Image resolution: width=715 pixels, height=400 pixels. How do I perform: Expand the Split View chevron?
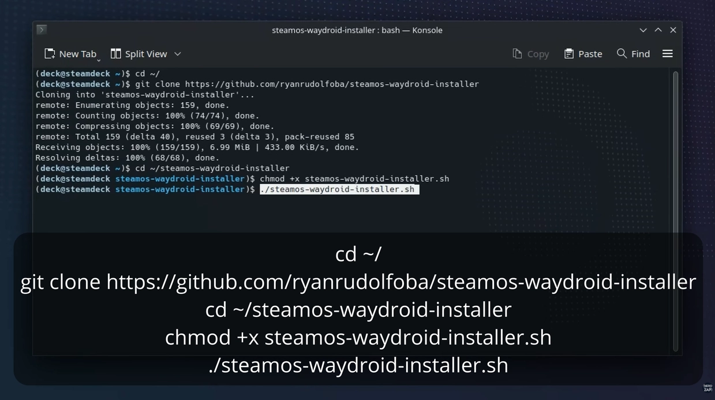[178, 54]
